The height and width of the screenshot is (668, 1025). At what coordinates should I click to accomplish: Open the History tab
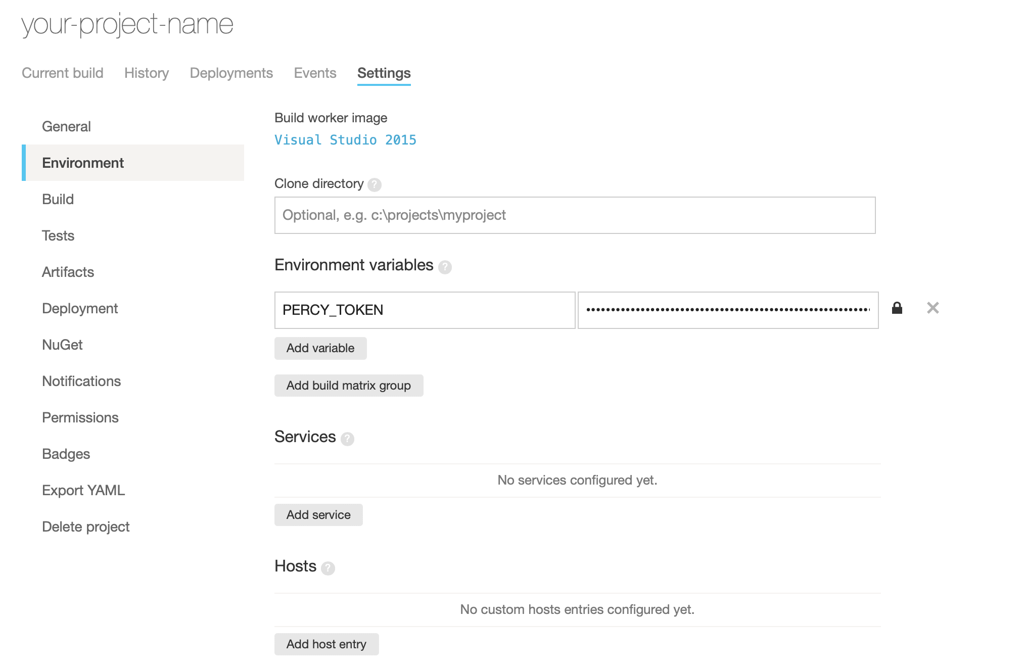[x=147, y=73]
